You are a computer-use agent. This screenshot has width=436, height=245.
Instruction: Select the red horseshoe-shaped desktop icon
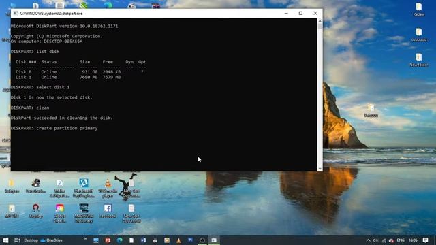click(x=35, y=211)
